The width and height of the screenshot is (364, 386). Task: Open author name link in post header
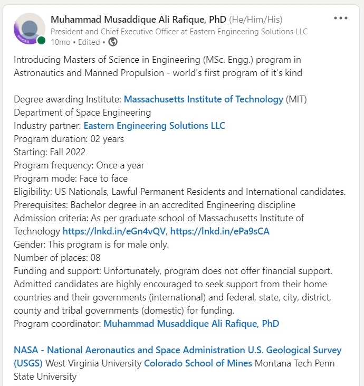coord(138,20)
